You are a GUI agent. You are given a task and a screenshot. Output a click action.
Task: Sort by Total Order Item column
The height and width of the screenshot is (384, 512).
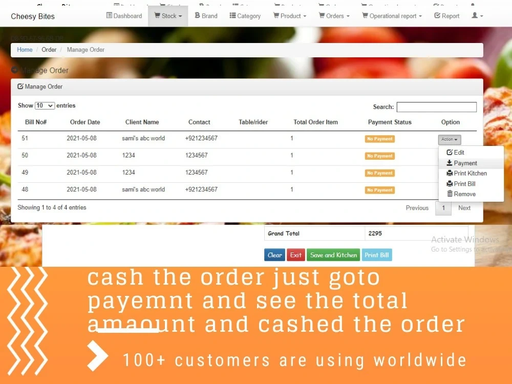pos(315,122)
